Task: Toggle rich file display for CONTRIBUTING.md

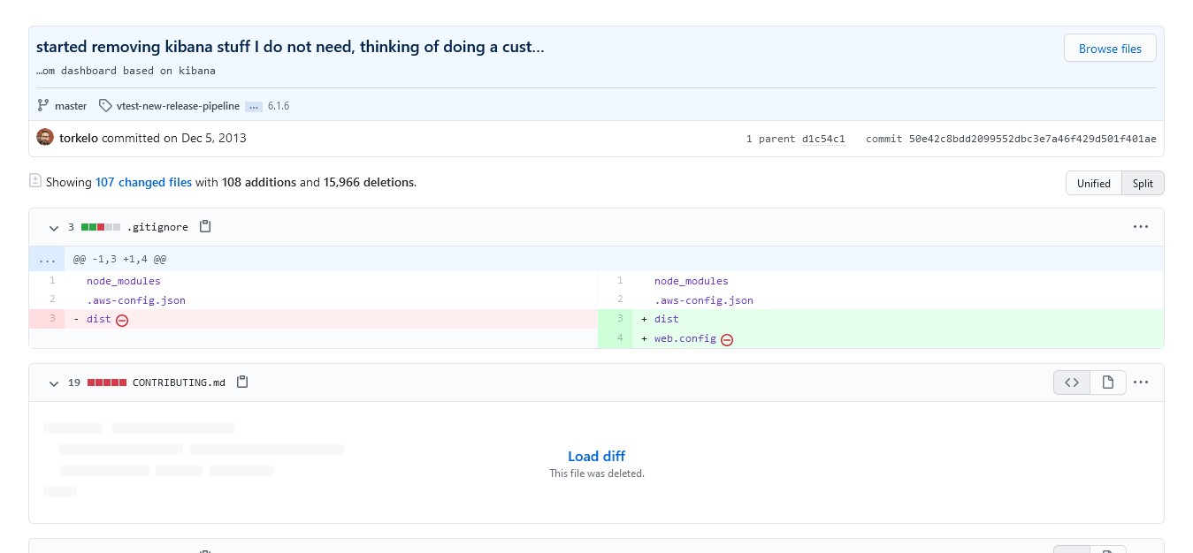Action: [1108, 382]
